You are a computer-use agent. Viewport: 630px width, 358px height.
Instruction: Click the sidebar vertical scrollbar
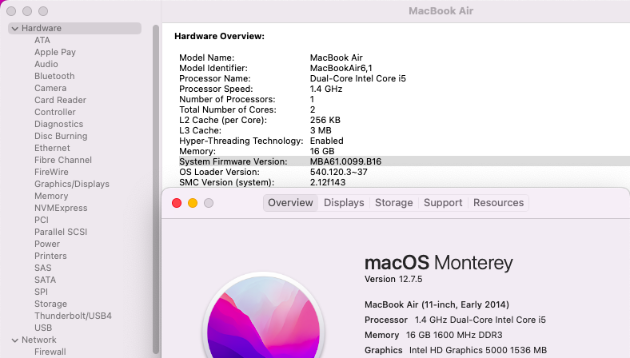tap(156, 189)
